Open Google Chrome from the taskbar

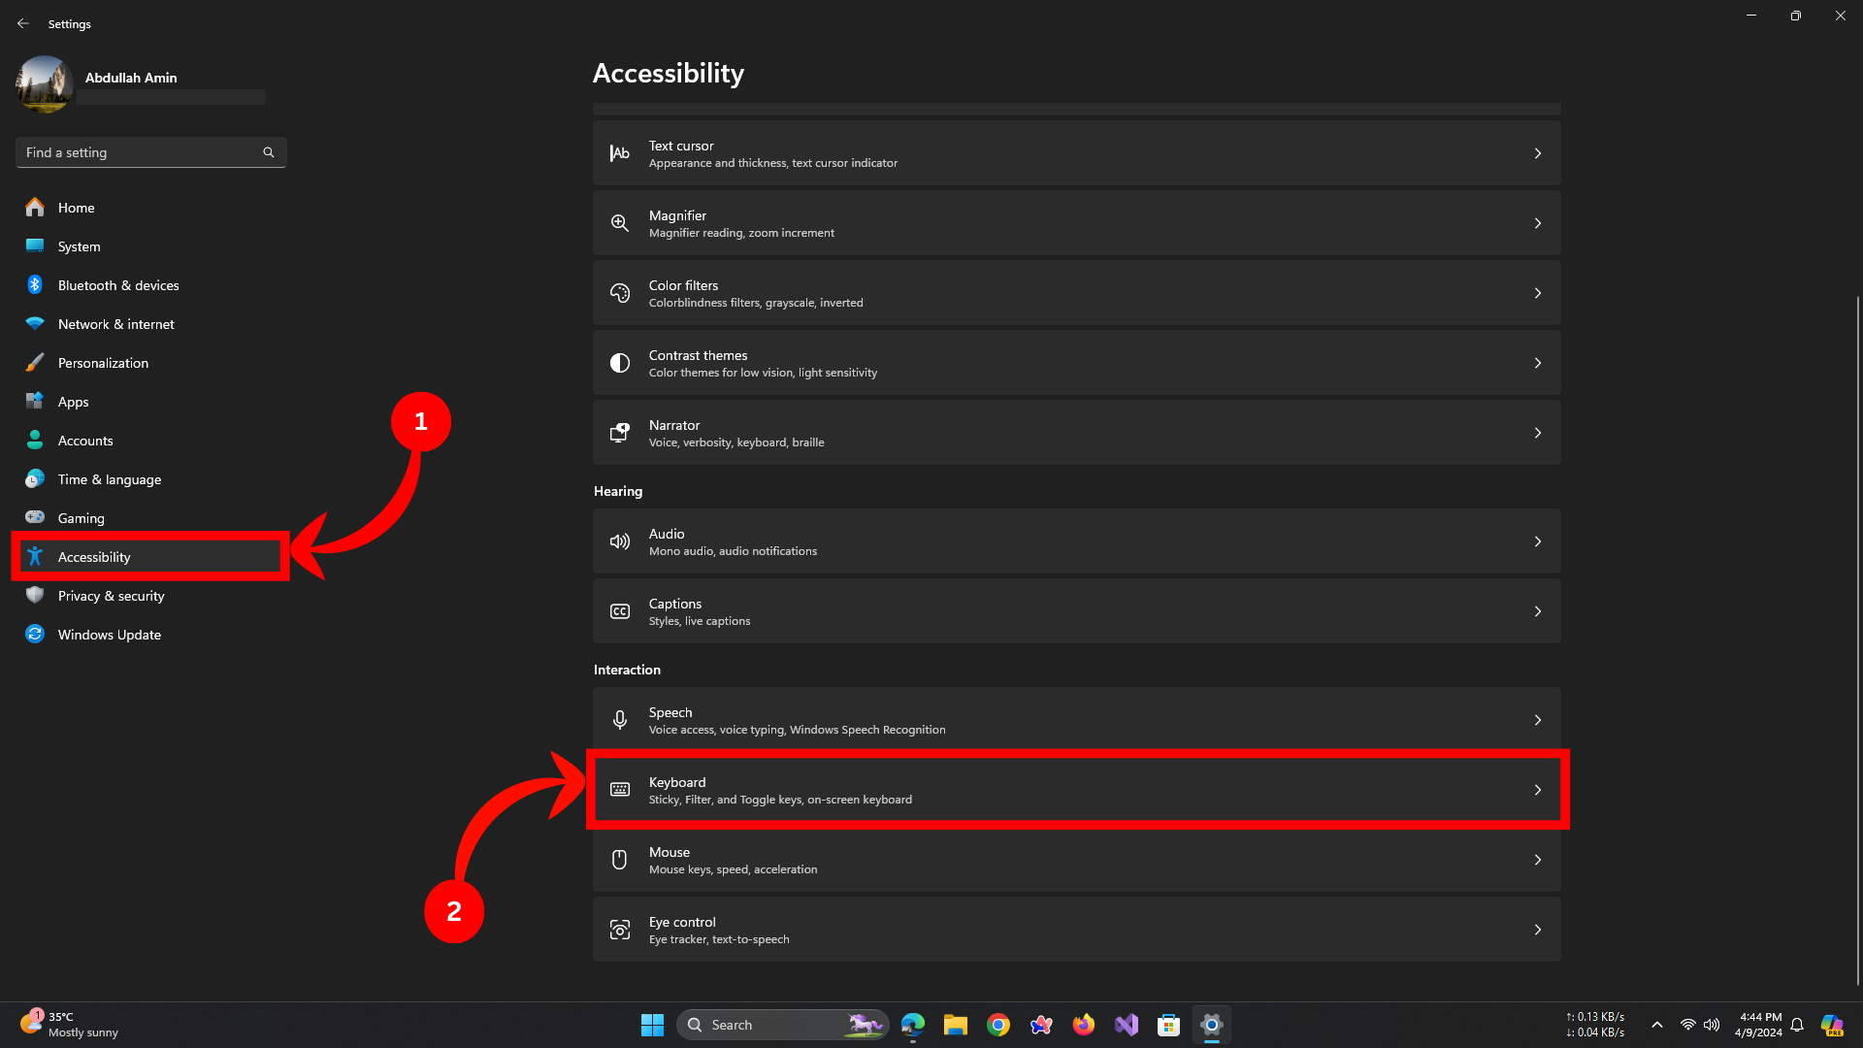pos(997,1025)
